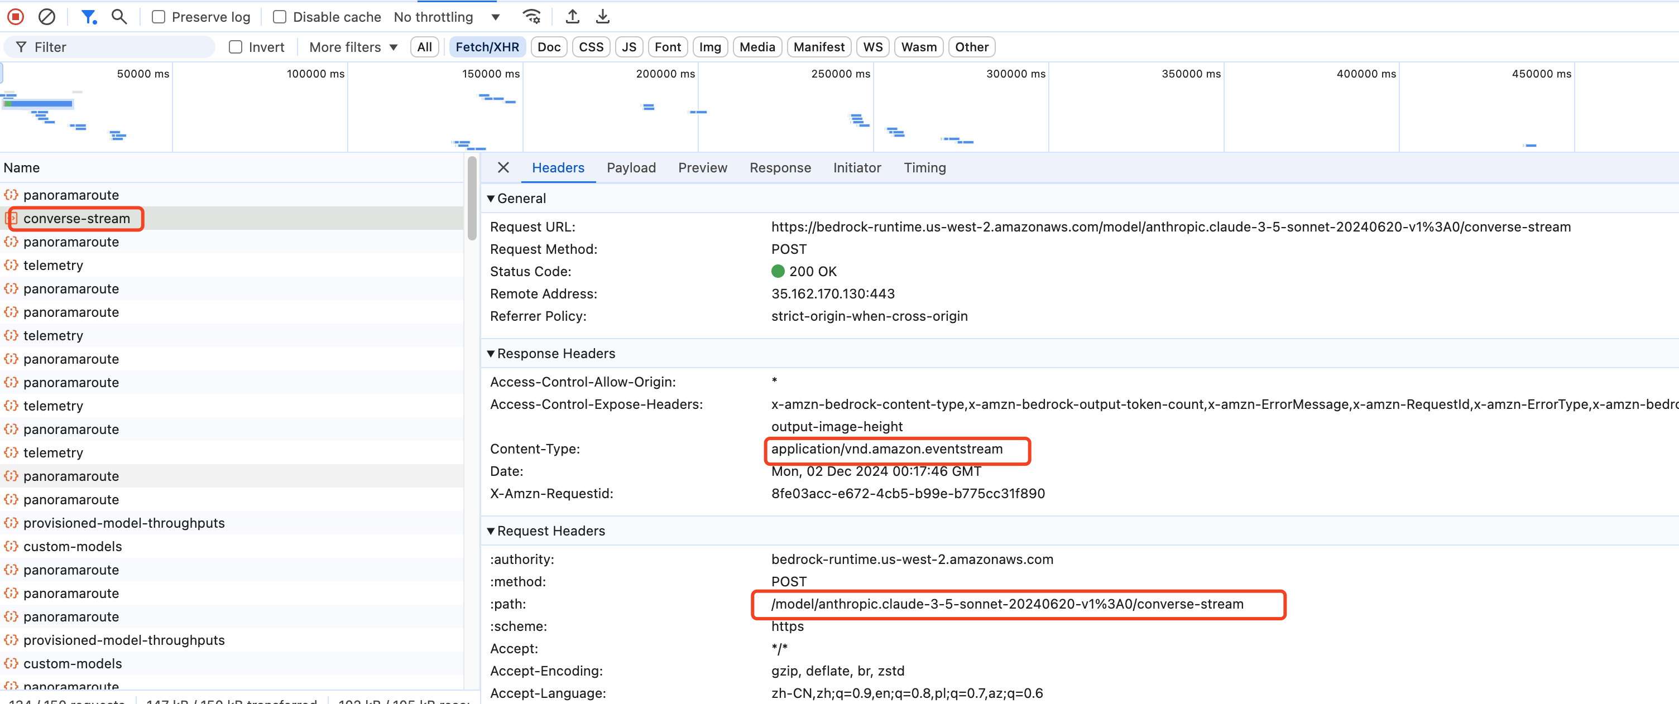Click strict-origin-when-cross-origin value

[x=870, y=316]
